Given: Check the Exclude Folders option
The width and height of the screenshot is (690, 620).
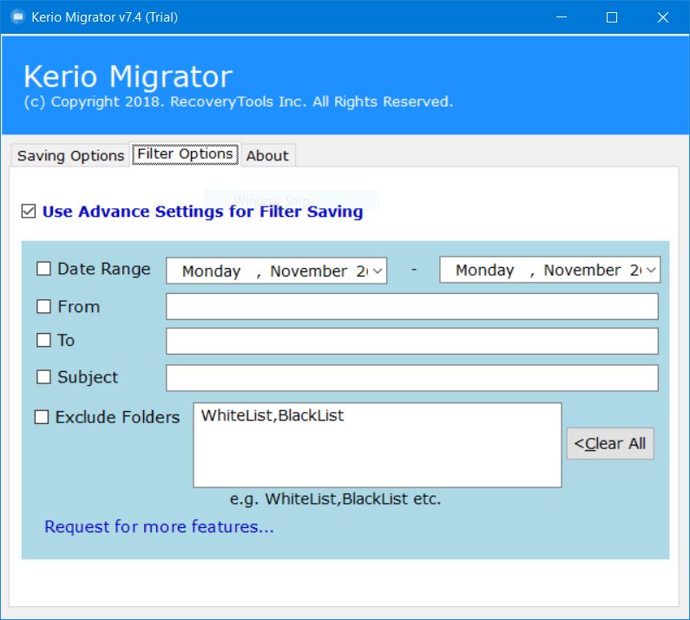Looking at the screenshot, I should click(x=42, y=417).
